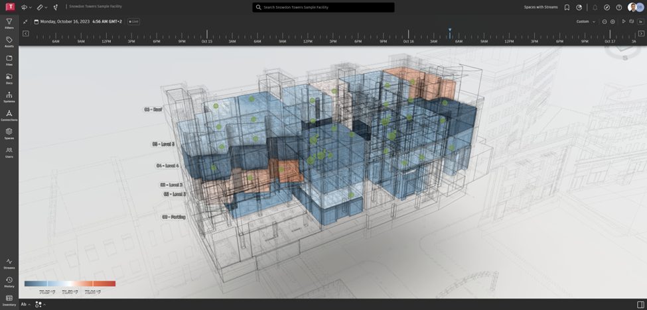Screen dimensions: 647x310
Task: Click the bookmark views icon
Action: (x=567, y=7)
